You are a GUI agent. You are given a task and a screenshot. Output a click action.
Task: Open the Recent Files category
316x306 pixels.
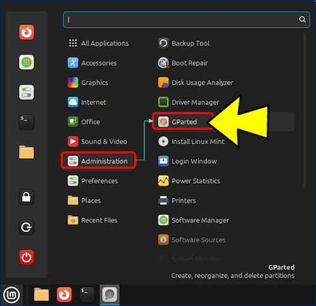click(93, 220)
